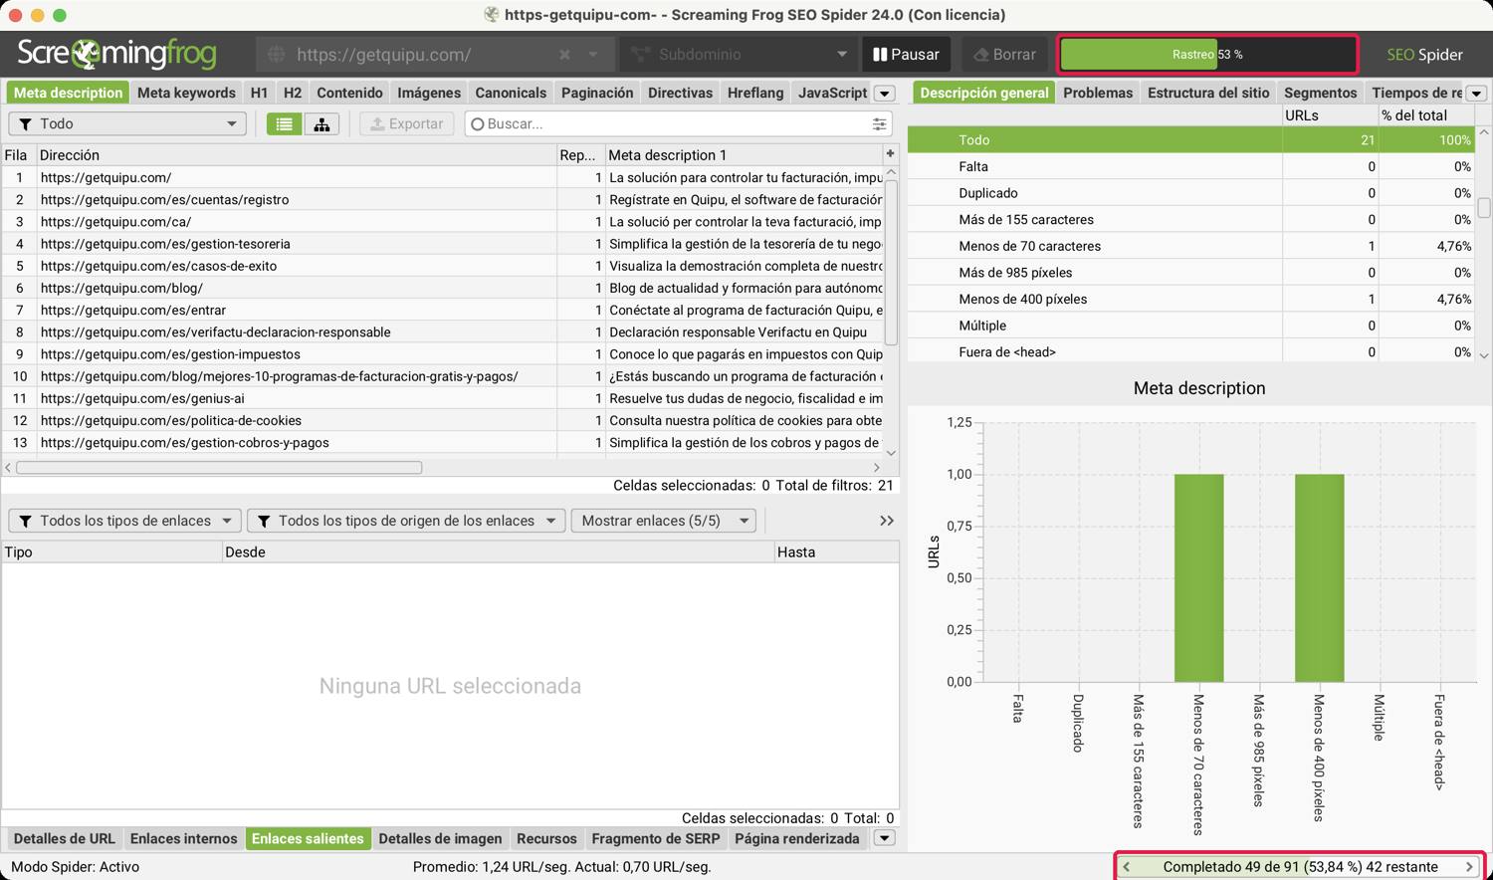Click Type column header Tipo

pyautogui.click(x=111, y=551)
